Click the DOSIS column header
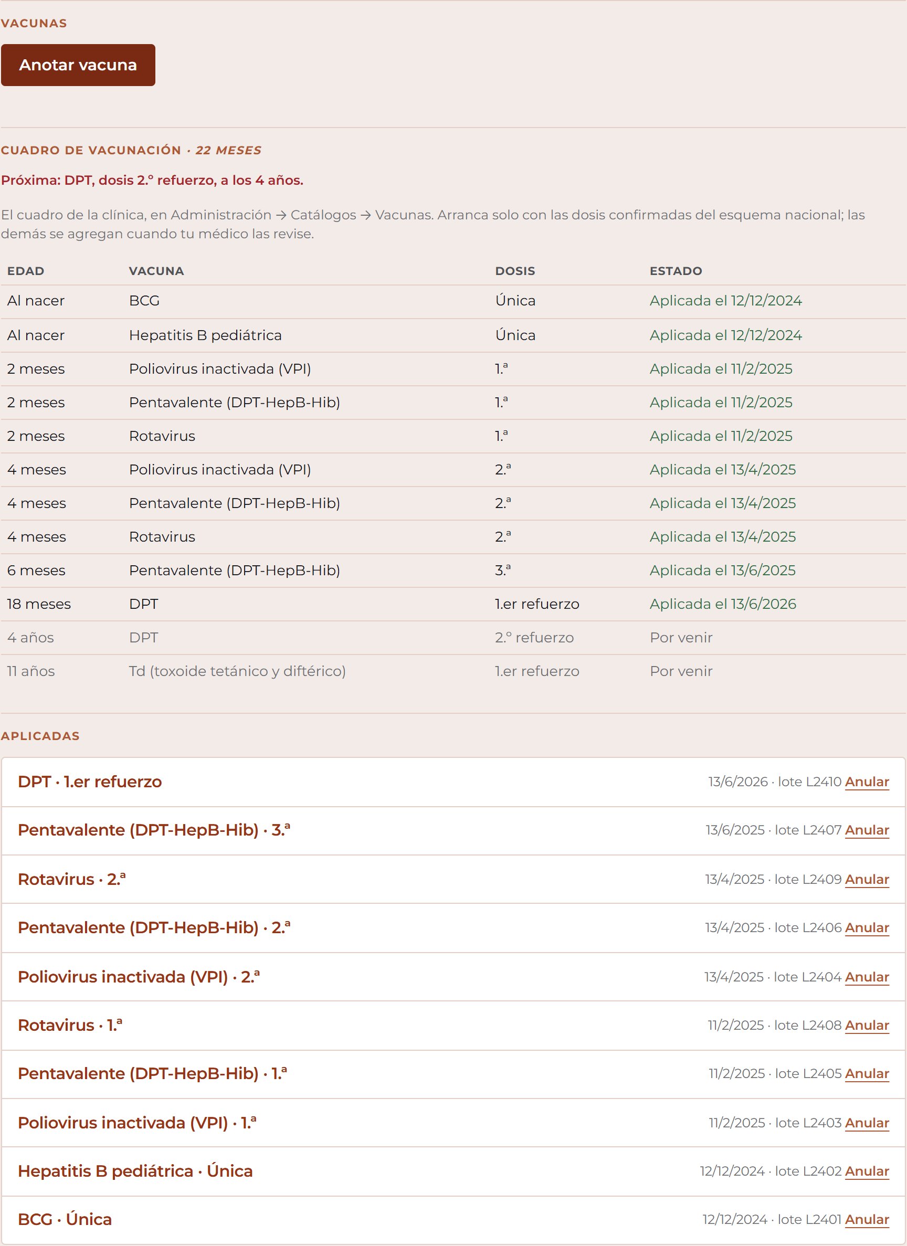 (x=515, y=271)
